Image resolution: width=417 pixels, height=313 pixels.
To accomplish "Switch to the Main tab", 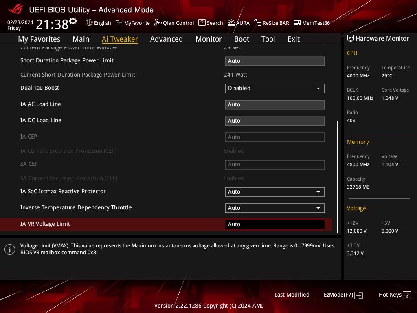I will point(81,39).
